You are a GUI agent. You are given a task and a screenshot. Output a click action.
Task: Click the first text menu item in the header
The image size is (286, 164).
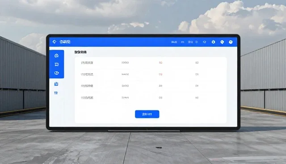174,42
